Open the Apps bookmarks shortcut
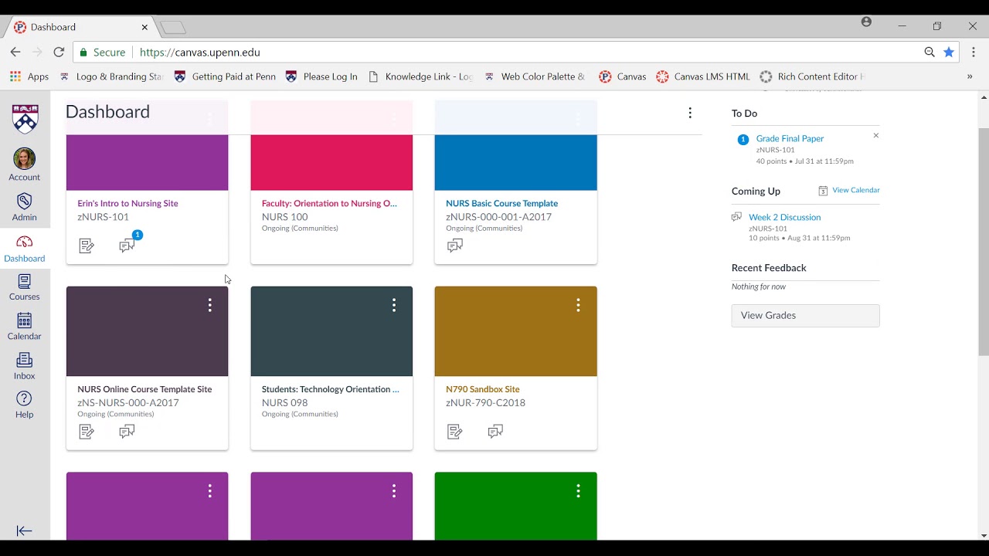Screen dimensions: 989x556 tap(29, 76)
